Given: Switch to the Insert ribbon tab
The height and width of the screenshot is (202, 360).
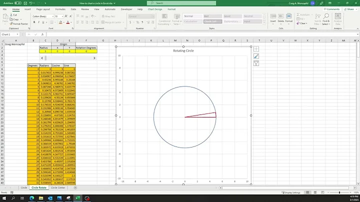Looking at the screenshot, I should pyautogui.click(x=27, y=9).
